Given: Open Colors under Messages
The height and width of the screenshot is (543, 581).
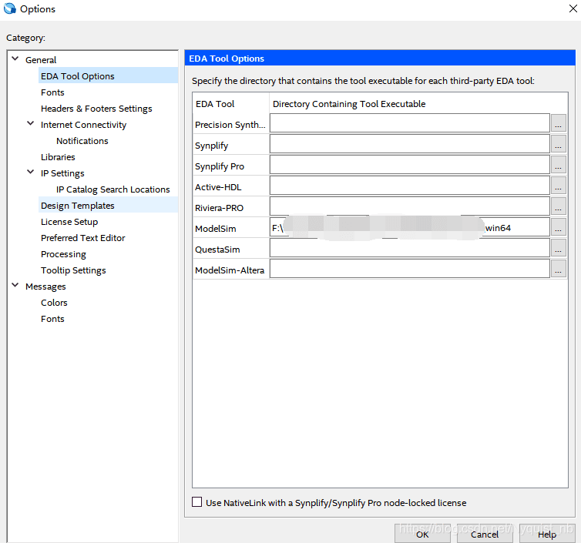Looking at the screenshot, I should (x=54, y=303).
